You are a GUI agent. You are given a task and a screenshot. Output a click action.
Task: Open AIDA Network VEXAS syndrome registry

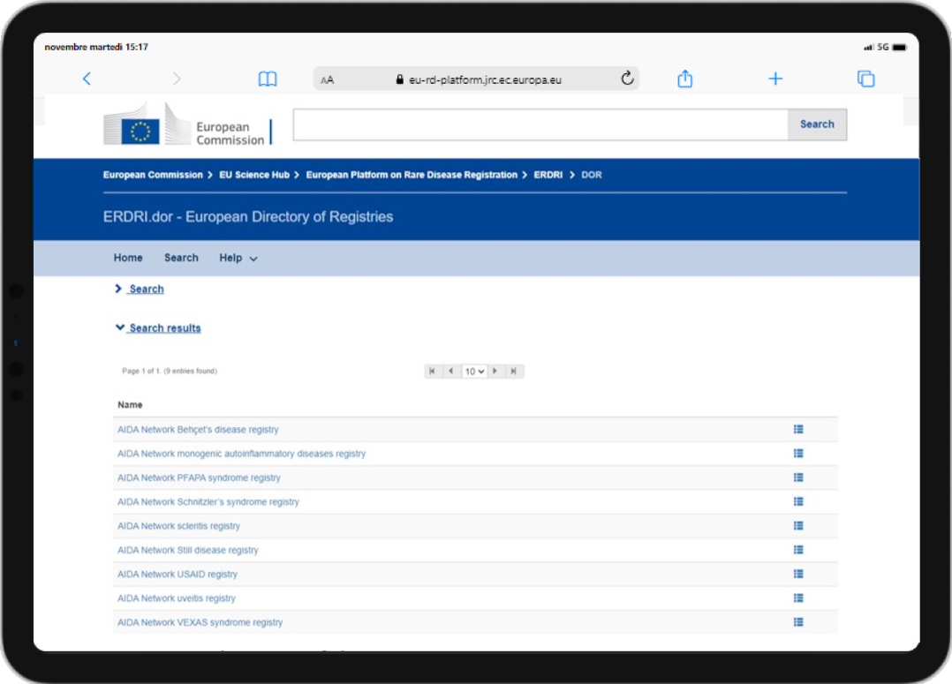(x=200, y=622)
